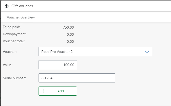Select the Downpayment 0.00 amount
This screenshot has width=171, height=106.
tap(70, 34)
